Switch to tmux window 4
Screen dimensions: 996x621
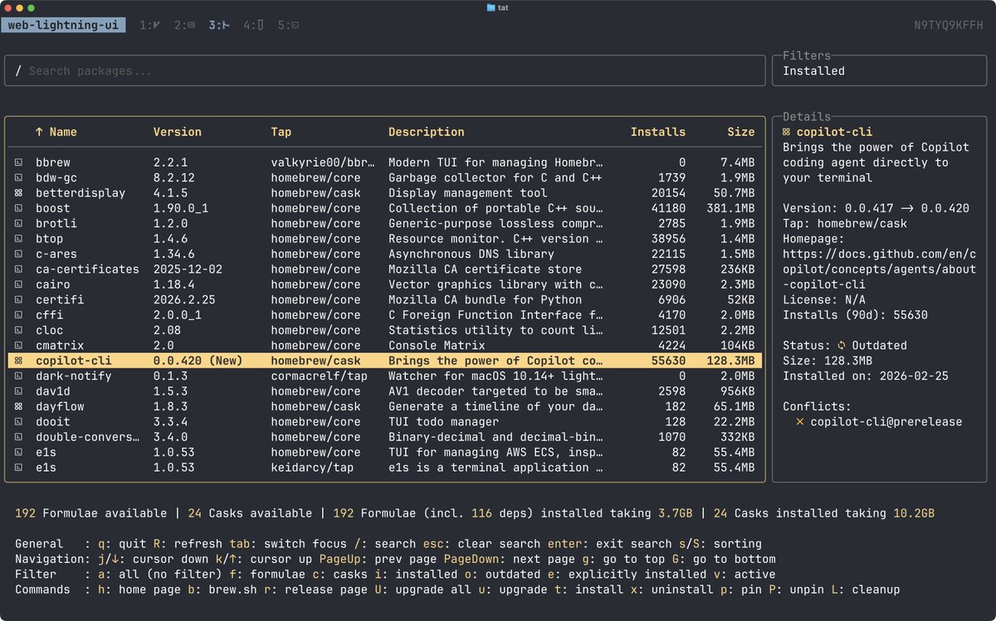pos(253,26)
